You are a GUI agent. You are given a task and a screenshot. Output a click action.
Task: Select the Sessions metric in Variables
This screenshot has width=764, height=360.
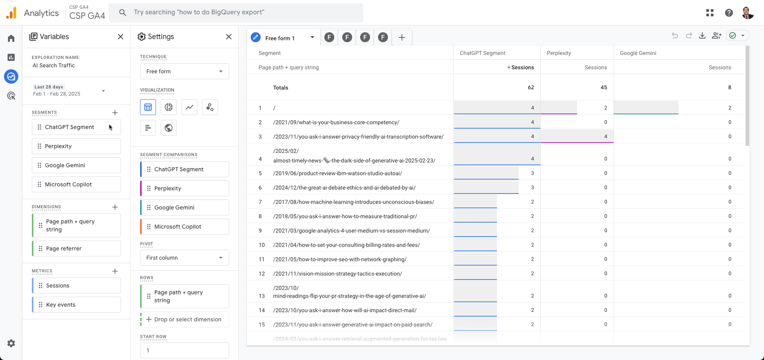tap(76, 286)
